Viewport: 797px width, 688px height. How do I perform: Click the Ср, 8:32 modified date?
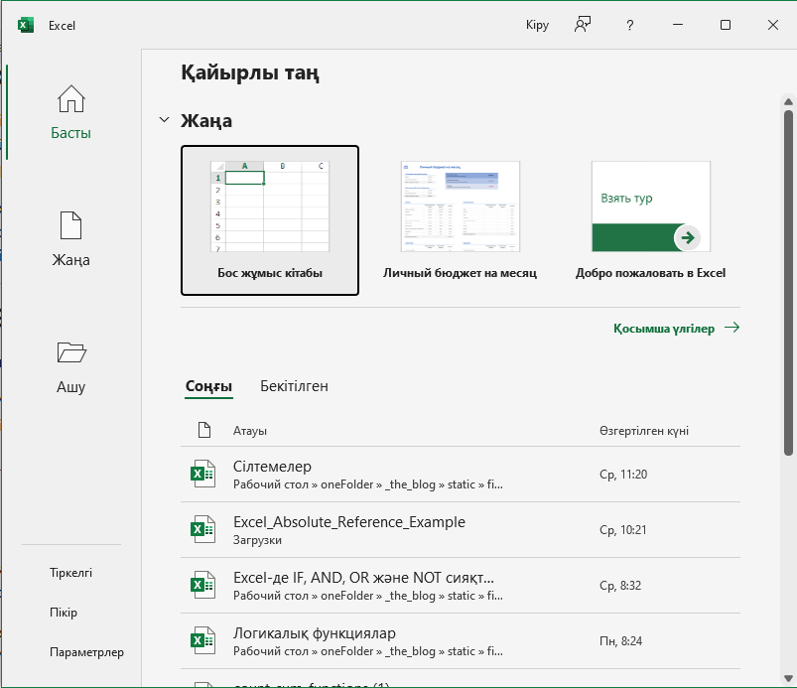point(620,586)
